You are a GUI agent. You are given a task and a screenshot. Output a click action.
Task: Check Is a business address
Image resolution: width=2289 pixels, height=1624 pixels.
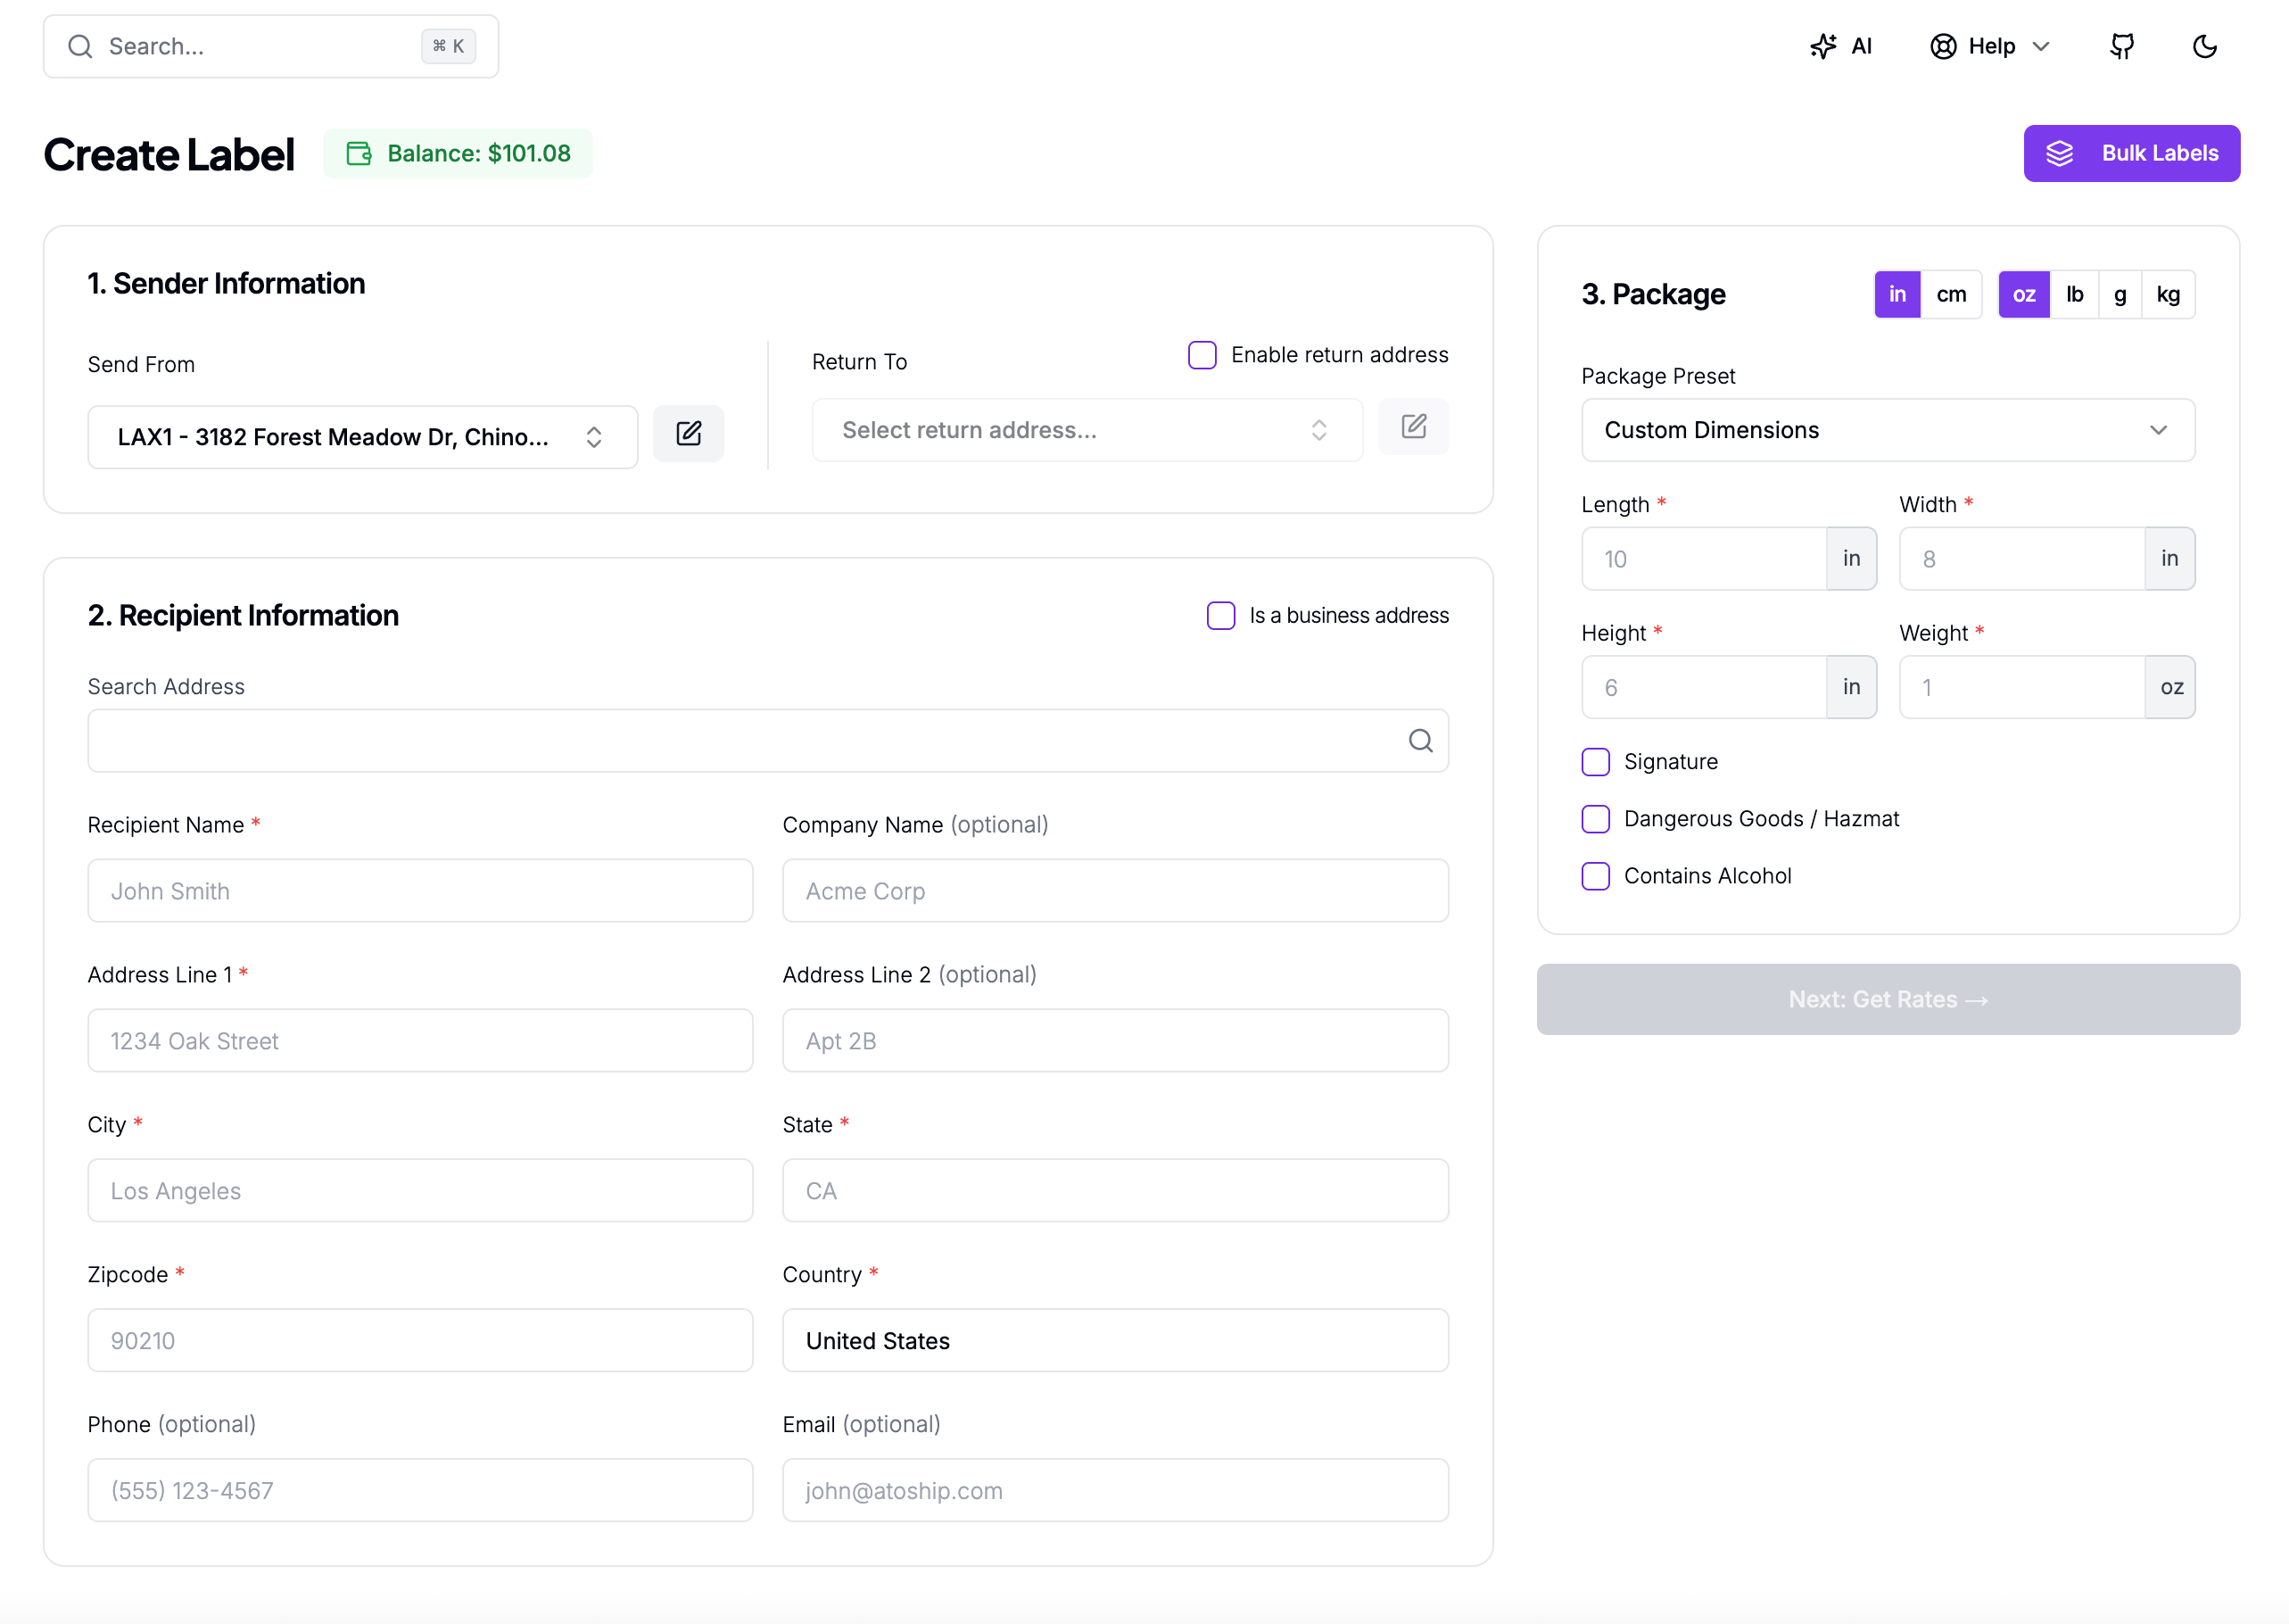[x=1219, y=615]
